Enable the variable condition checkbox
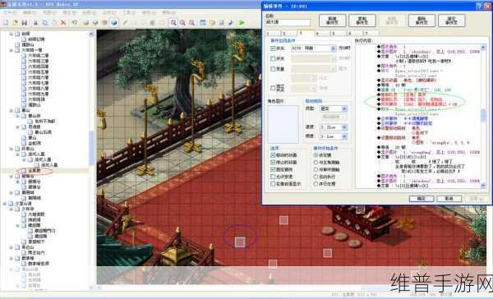 coord(273,69)
